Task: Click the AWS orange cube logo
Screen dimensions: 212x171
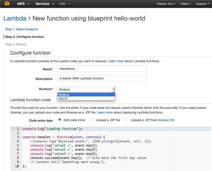Action: point(7,4)
